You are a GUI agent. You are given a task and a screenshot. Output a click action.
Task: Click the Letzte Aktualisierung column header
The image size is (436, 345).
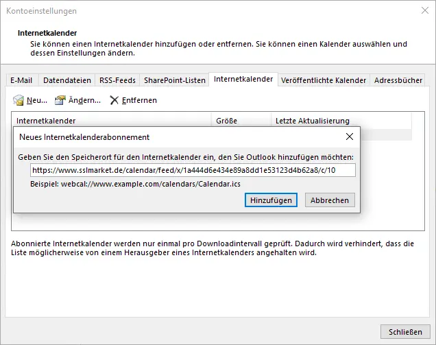click(x=341, y=121)
